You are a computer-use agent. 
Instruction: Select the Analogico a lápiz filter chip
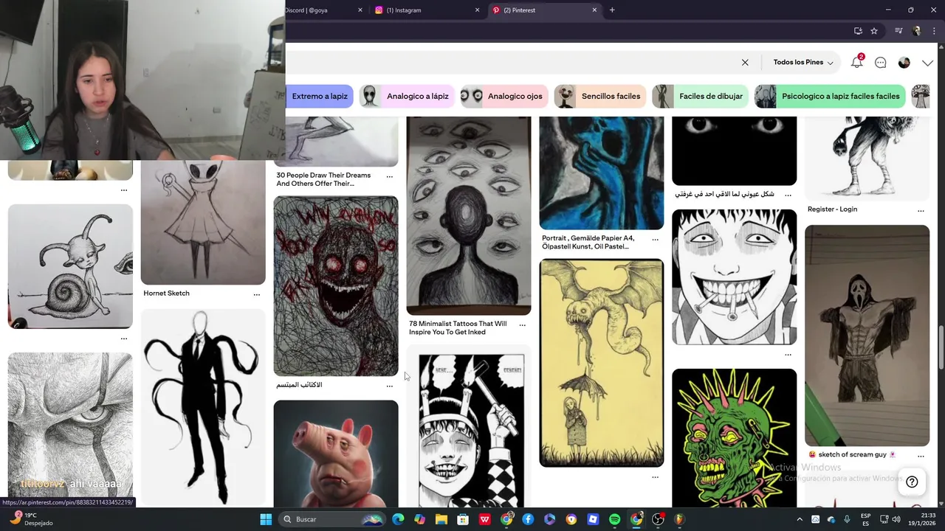[x=405, y=96]
